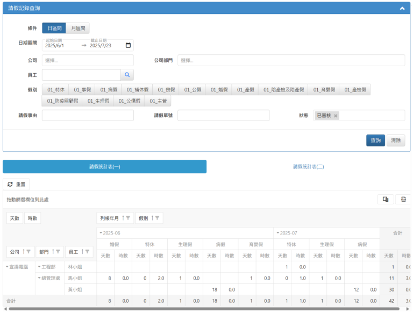Click the 清除 button
This screenshot has width=413, height=313.
pos(396,140)
